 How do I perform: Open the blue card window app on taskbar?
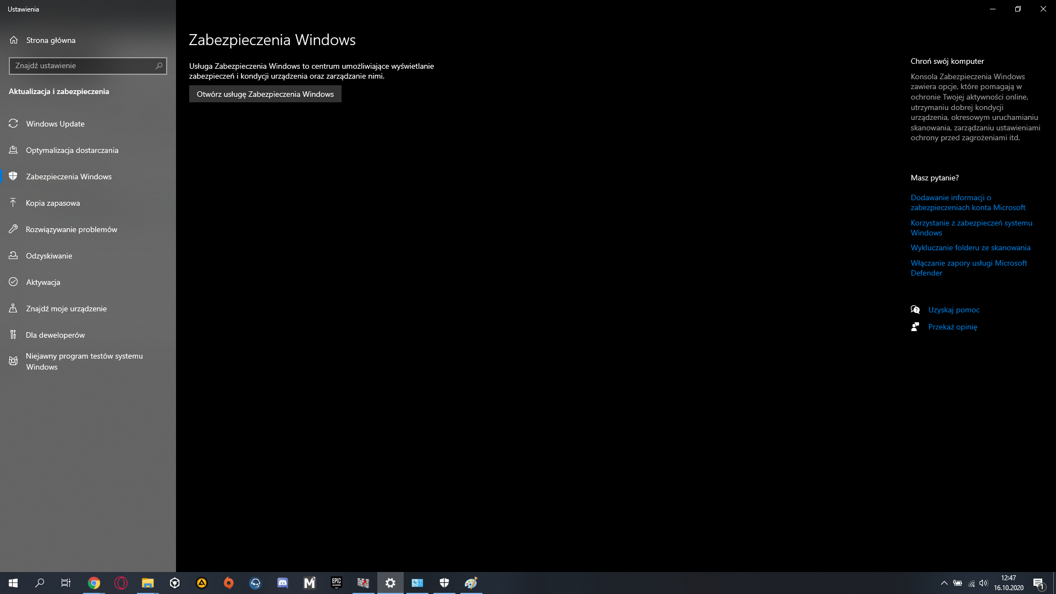click(x=417, y=583)
